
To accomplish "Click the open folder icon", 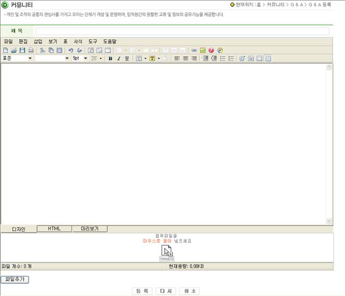I will 14,50.
